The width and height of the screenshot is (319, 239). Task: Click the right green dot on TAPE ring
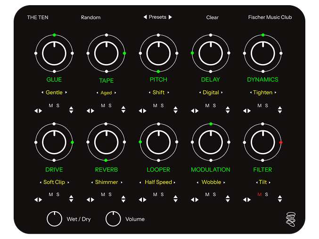point(124,53)
